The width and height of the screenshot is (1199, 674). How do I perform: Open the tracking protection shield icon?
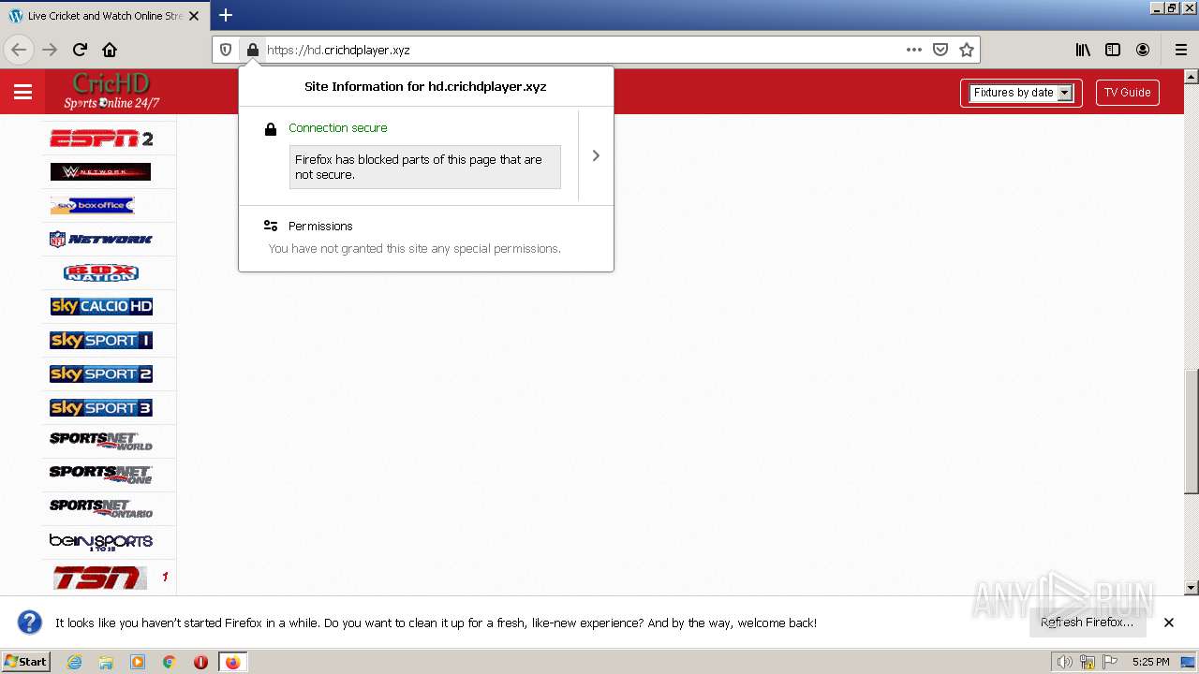(x=226, y=50)
